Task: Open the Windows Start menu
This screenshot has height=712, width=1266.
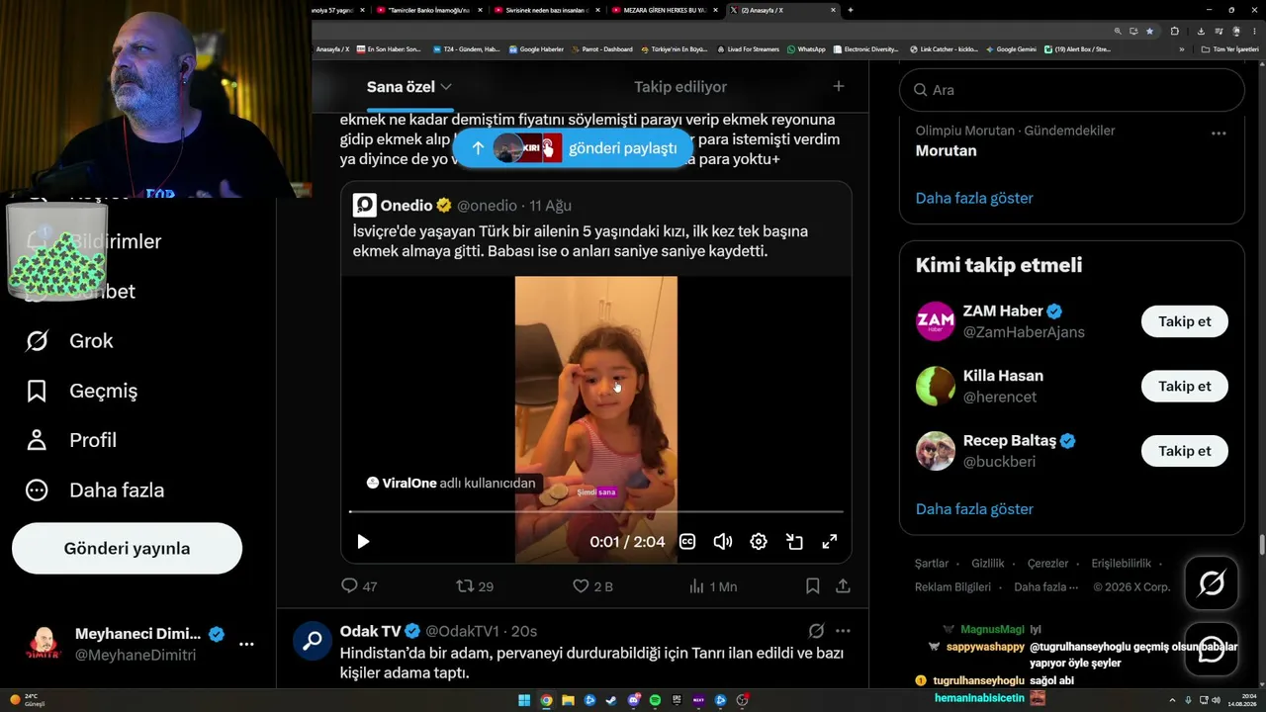Action: click(x=523, y=701)
